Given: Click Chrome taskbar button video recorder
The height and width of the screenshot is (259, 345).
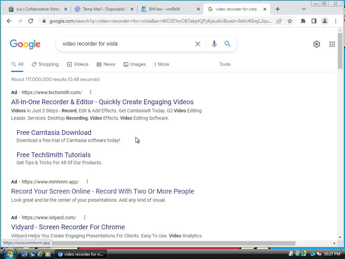Looking at the screenshot, I should pos(81,254).
